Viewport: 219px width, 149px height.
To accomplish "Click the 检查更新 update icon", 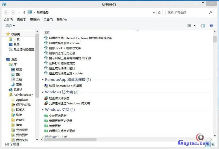I will [46, 126].
